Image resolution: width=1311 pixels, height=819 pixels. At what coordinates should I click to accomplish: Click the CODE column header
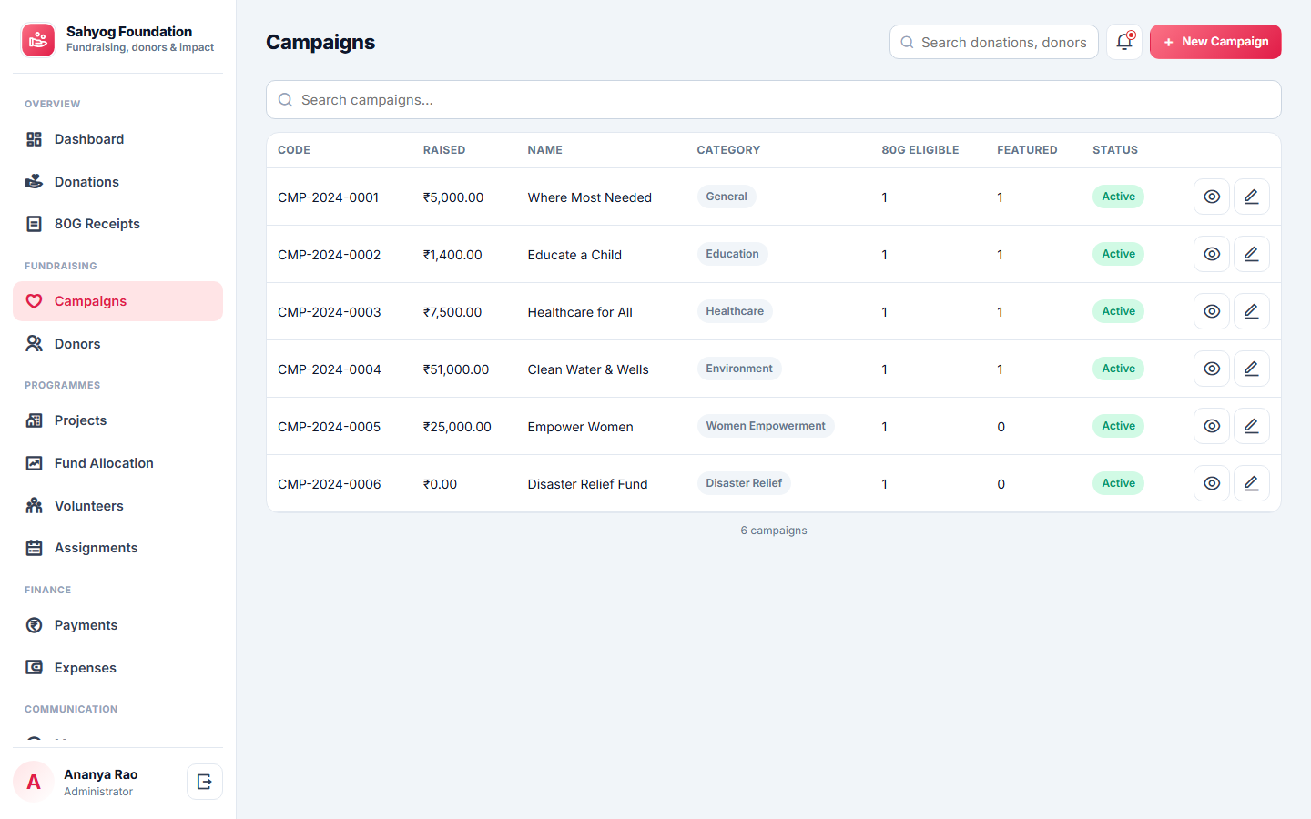294,150
